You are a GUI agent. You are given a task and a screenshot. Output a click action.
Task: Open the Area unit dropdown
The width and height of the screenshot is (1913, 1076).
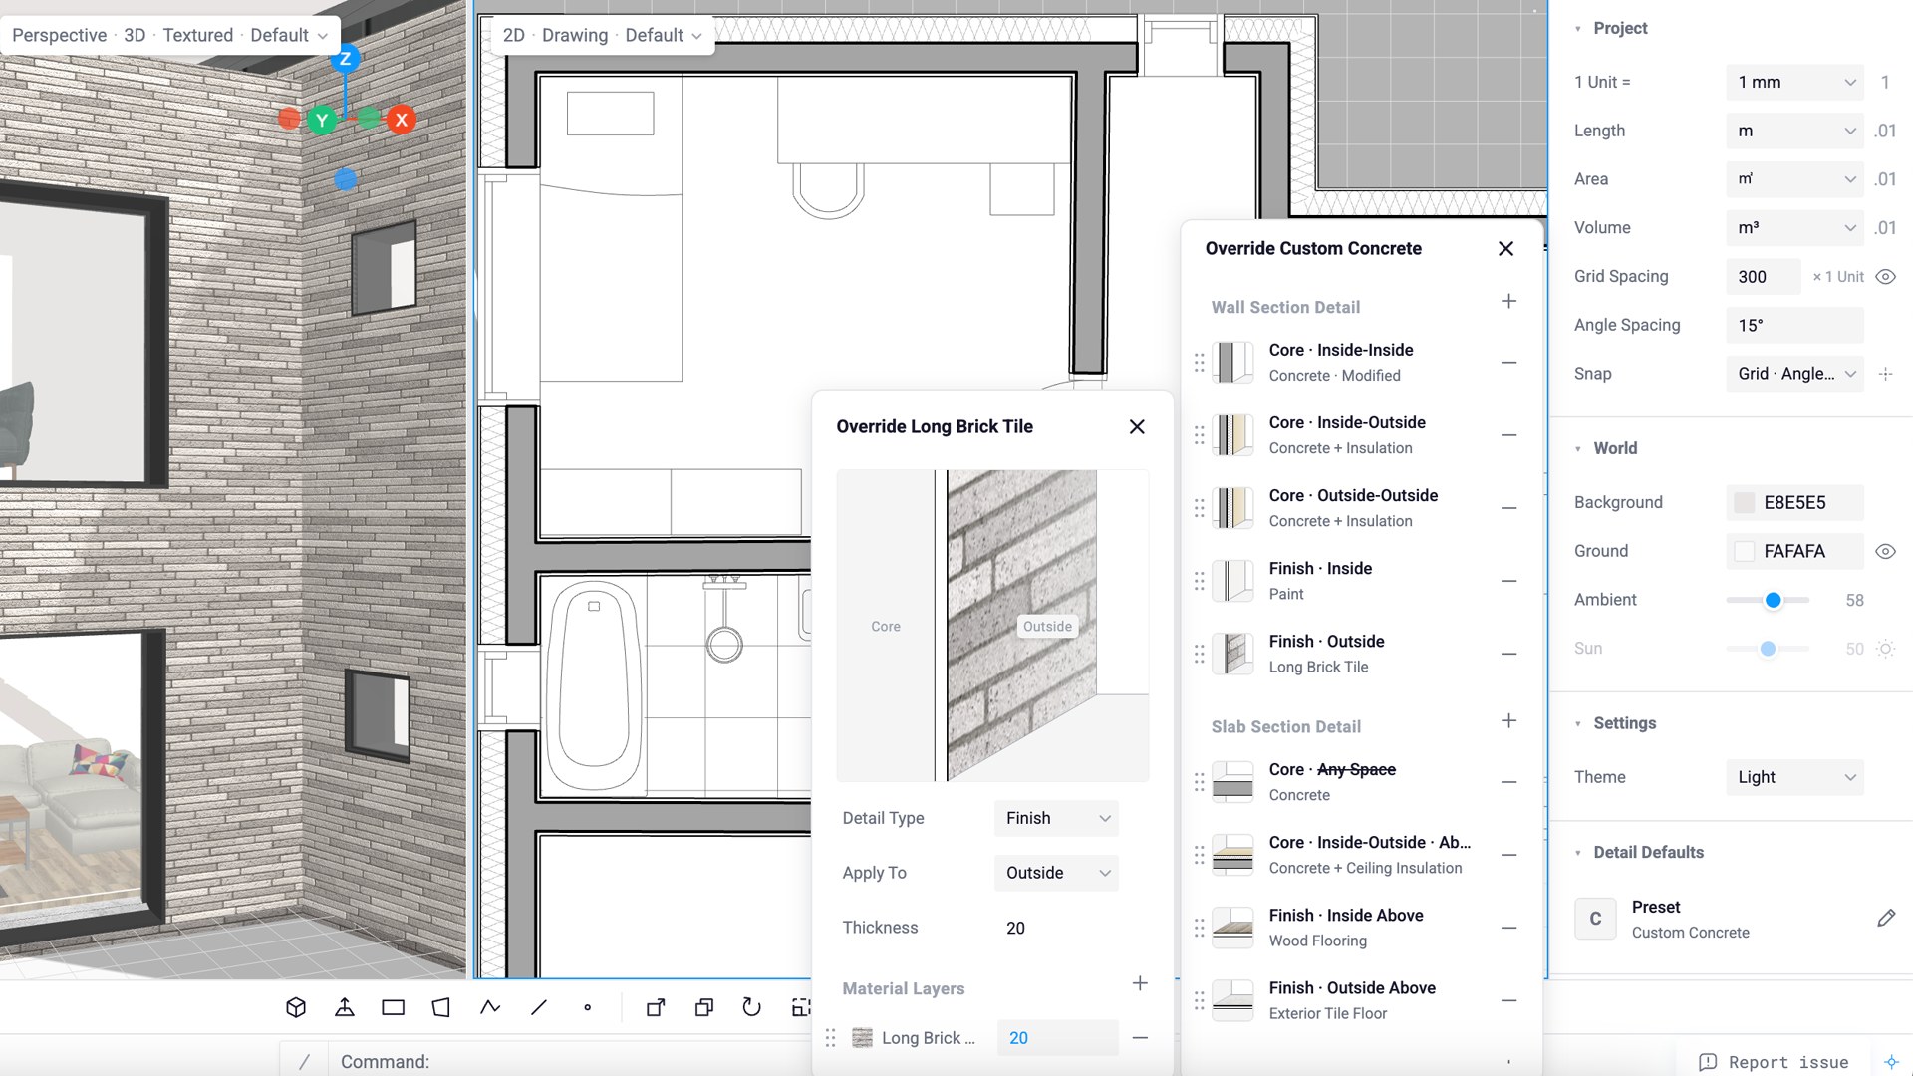click(x=1794, y=179)
